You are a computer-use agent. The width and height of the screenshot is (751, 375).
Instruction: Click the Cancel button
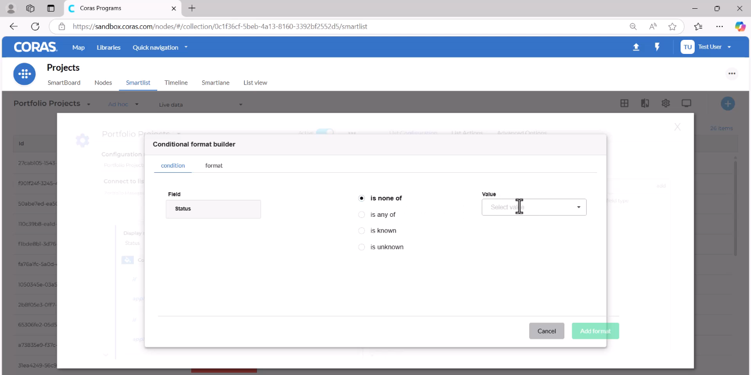coord(547,331)
